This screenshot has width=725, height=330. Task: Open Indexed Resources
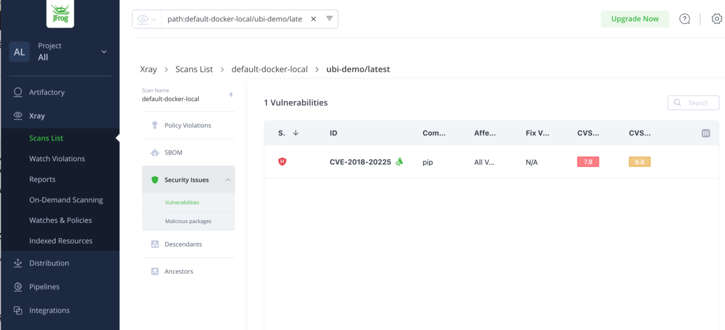[x=61, y=241]
